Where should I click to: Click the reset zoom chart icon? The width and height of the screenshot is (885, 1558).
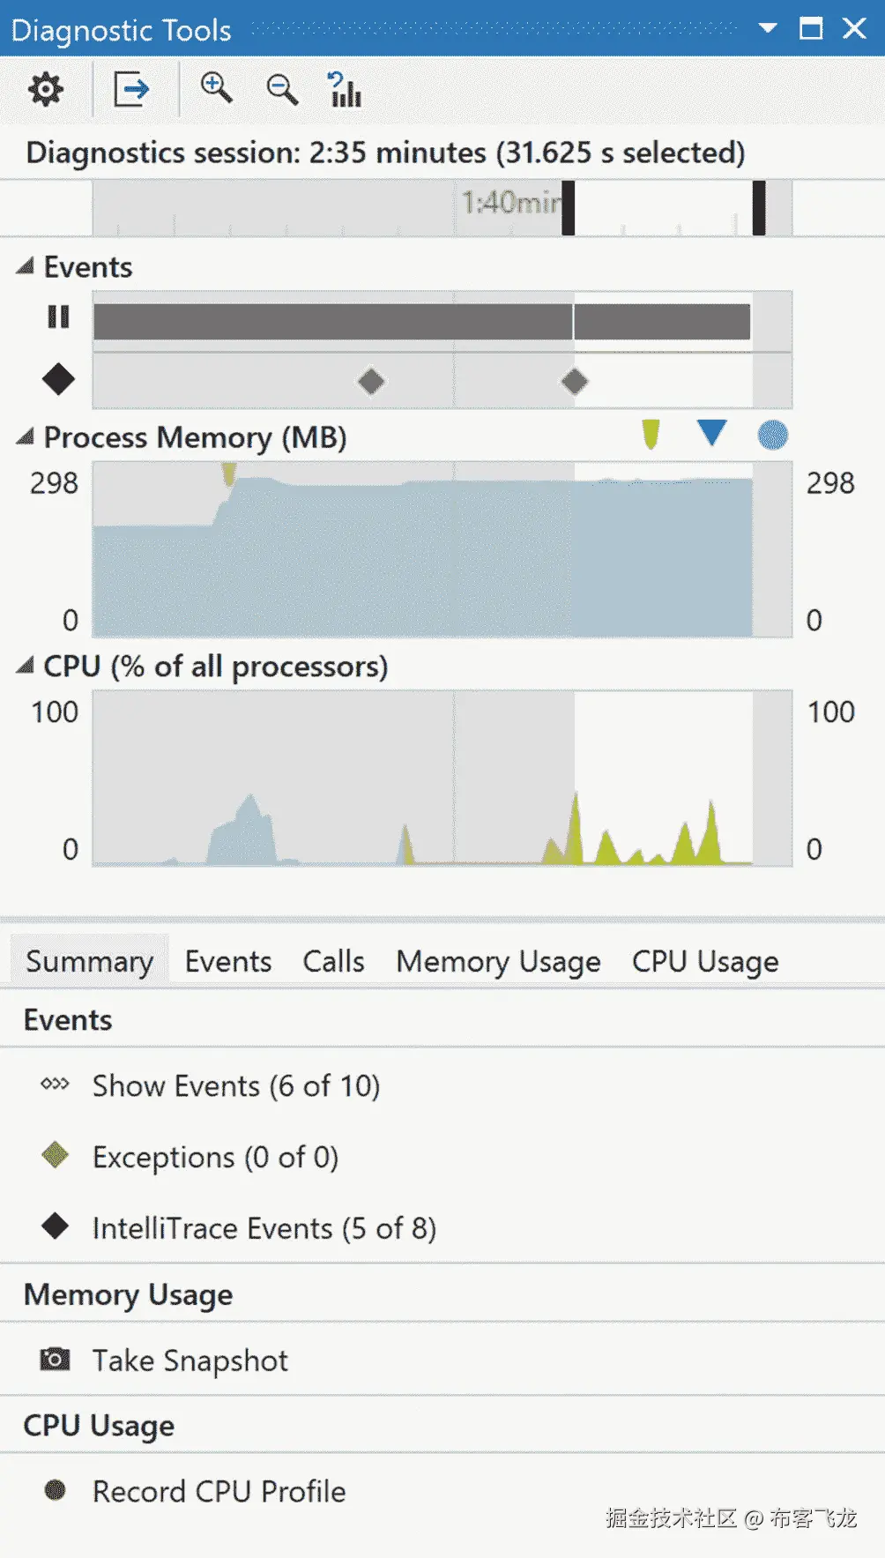point(345,89)
